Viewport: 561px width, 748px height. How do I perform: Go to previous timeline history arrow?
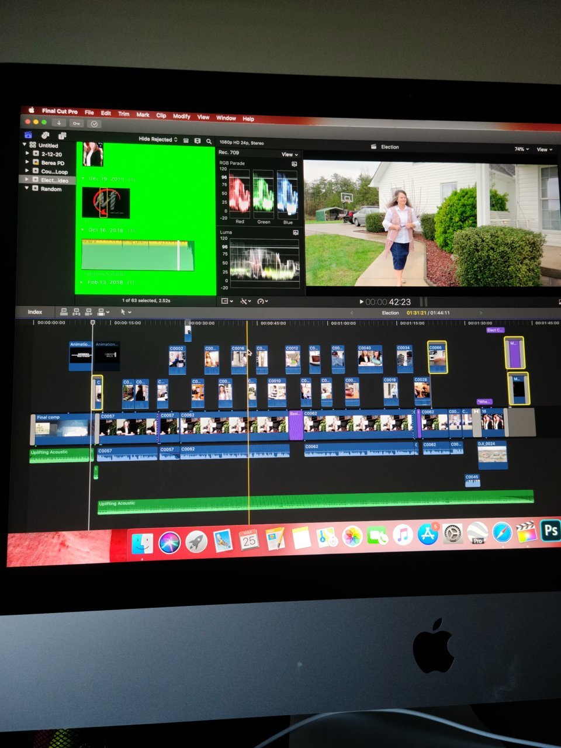coord(352,313)
